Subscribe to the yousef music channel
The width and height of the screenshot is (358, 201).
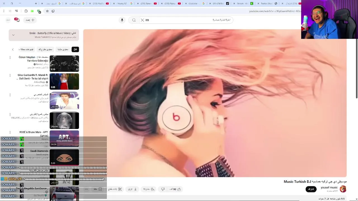pyautogui.click(x=311, y=189)
